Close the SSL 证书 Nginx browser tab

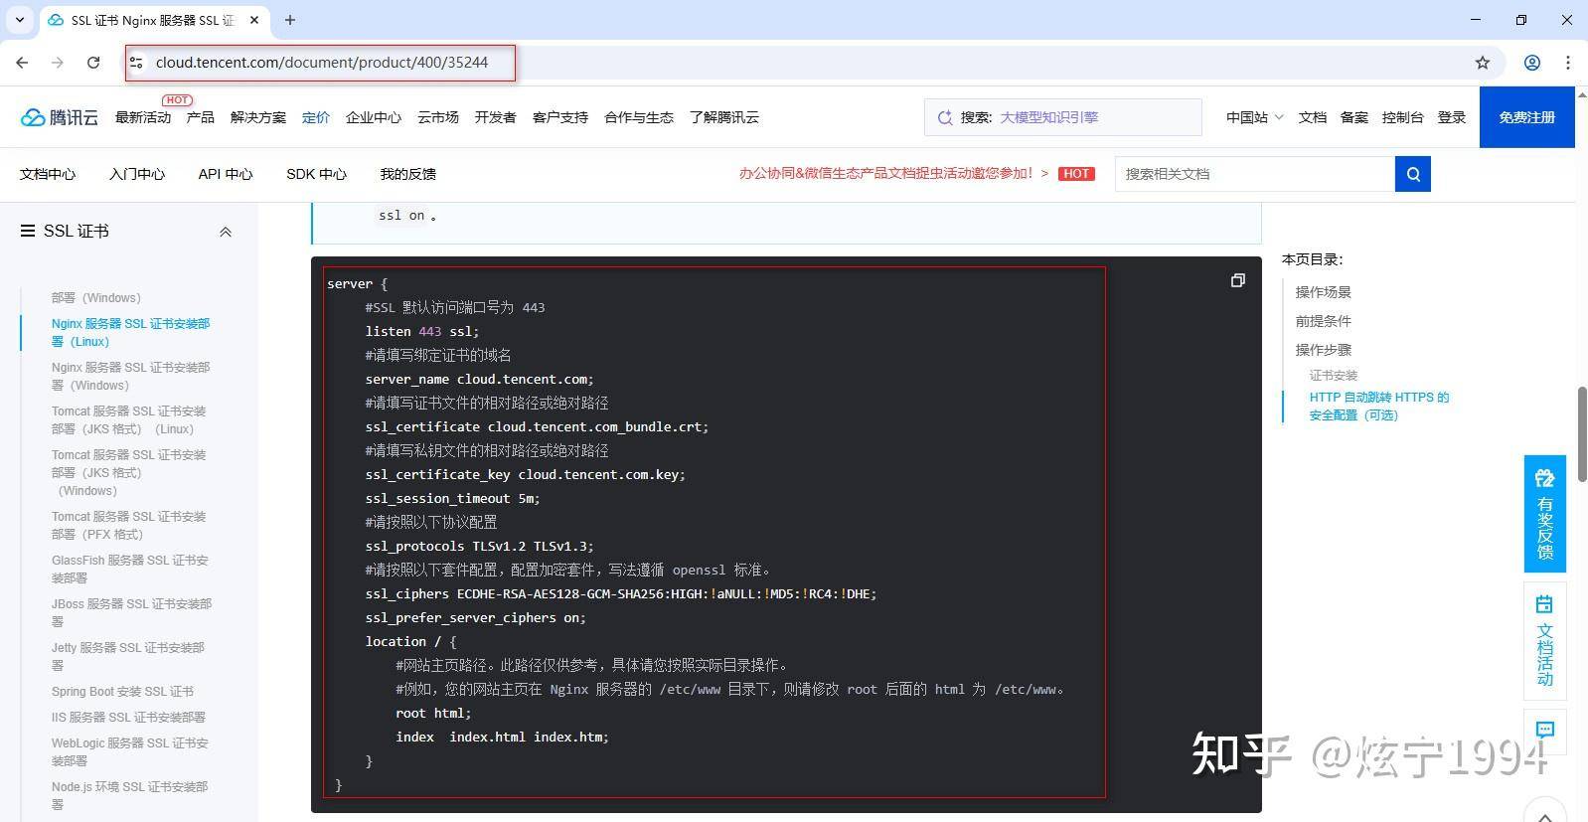[x=254, y=20]
